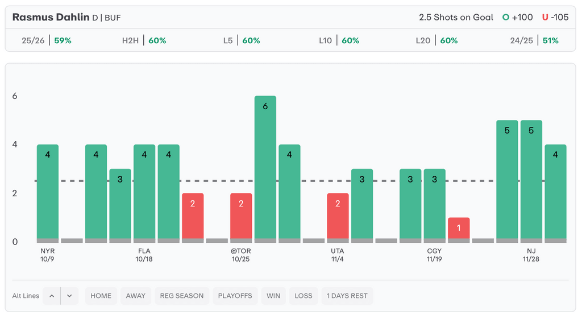
Task: Select the Under -105 odds
Action: pyautogui.click(x=555, y=17)
